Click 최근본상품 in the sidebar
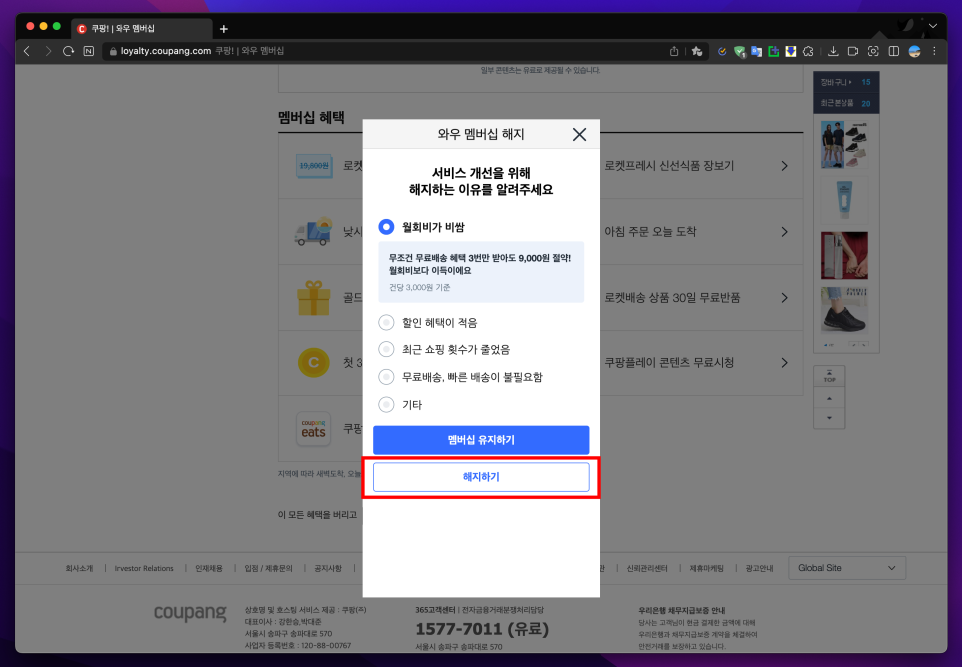 click(x=846, y=103)
